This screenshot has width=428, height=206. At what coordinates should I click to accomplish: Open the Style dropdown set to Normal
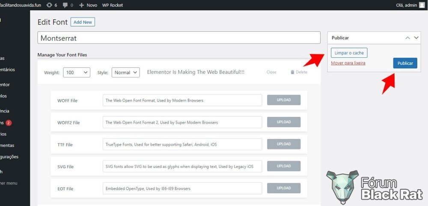click(x=125, y=72)
